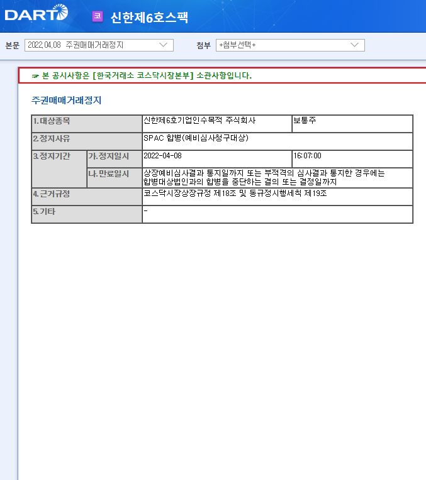The height and width of the screenshot is (480, 426).
Task: Click 신한제6호기업인수목적 주식회사 cell
Action: point(217,124)
